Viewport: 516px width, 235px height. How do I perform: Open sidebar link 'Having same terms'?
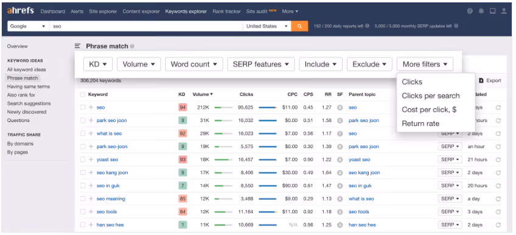pyautogui.click(x=29, y=86)
